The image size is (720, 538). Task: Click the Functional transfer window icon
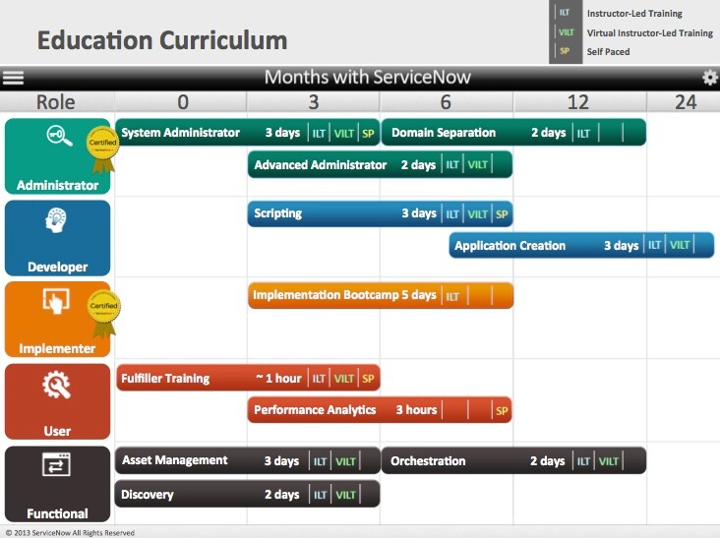coord(56,464)
